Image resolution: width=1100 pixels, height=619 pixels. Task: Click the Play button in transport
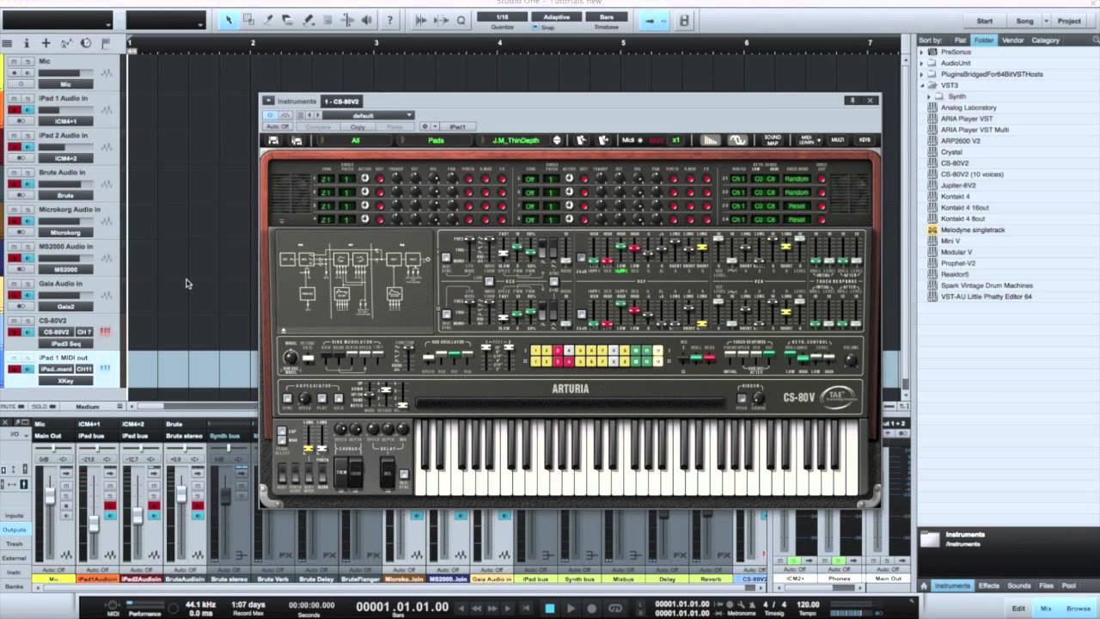pyautogui.click(x=571, y=608)
